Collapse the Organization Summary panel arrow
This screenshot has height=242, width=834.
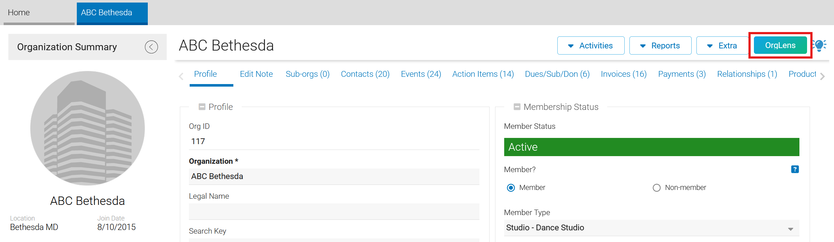pyautogui.click(x=151, y=47)
